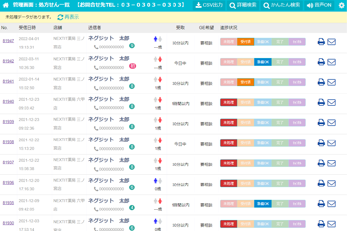Click printer icon for row 81940

pos(321,103)
